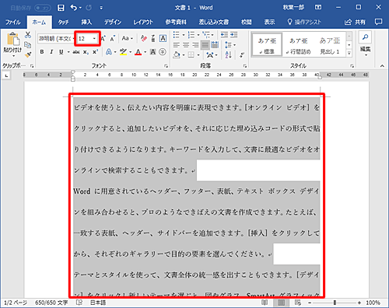
Task: Toggle Italic formatting
Action: click(x=51, y=52)
